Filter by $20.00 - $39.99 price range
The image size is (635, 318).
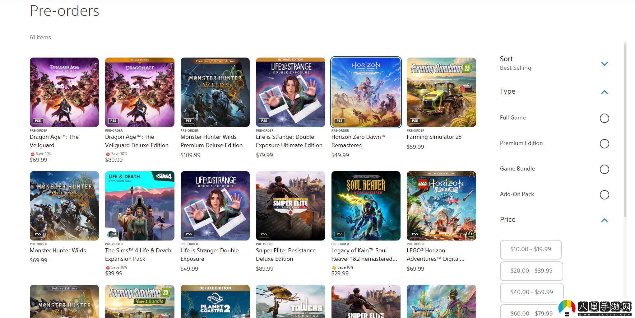pos(531,271)
